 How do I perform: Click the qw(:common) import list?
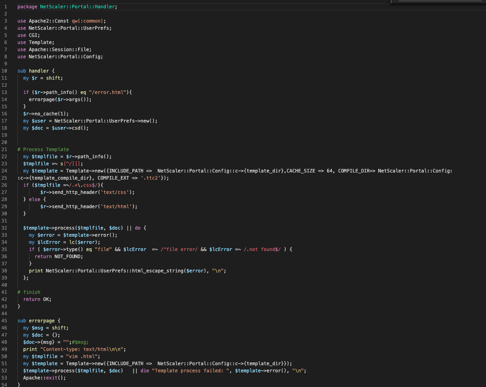pos(88,21)
